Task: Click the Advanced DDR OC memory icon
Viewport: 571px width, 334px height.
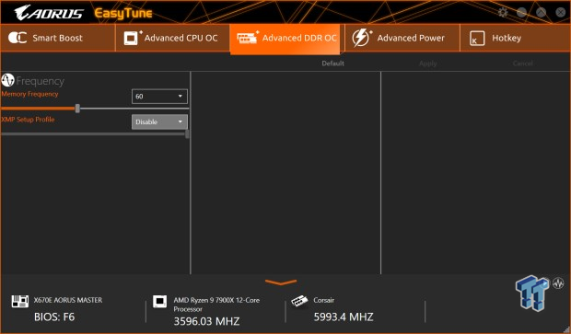Action: pos(248,38)
